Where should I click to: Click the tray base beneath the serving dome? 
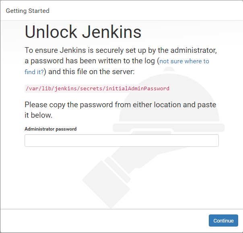click(x=169, y=128)
